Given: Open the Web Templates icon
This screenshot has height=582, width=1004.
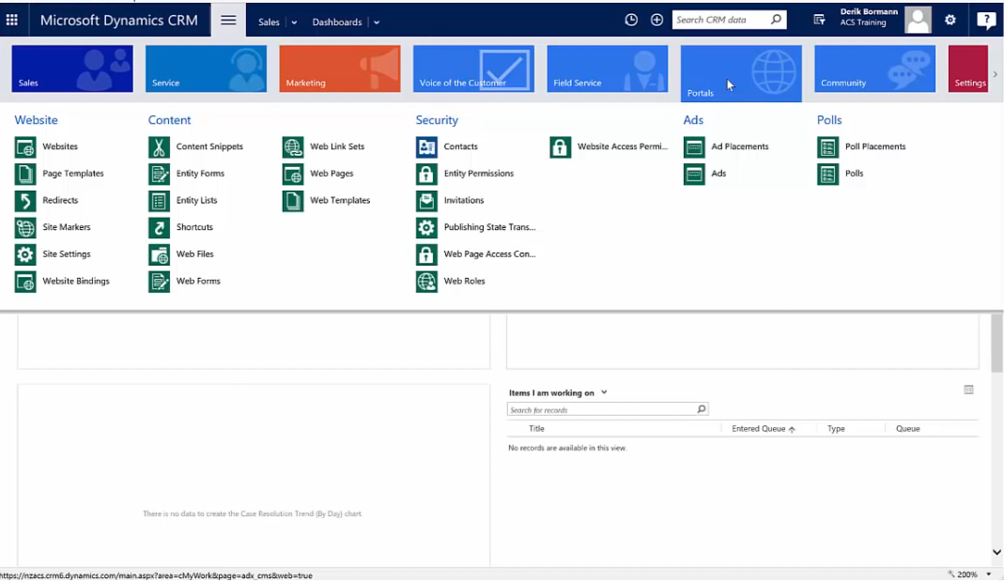Looking at the screenshot, I should pyautogui.click(x=293, y=201).
